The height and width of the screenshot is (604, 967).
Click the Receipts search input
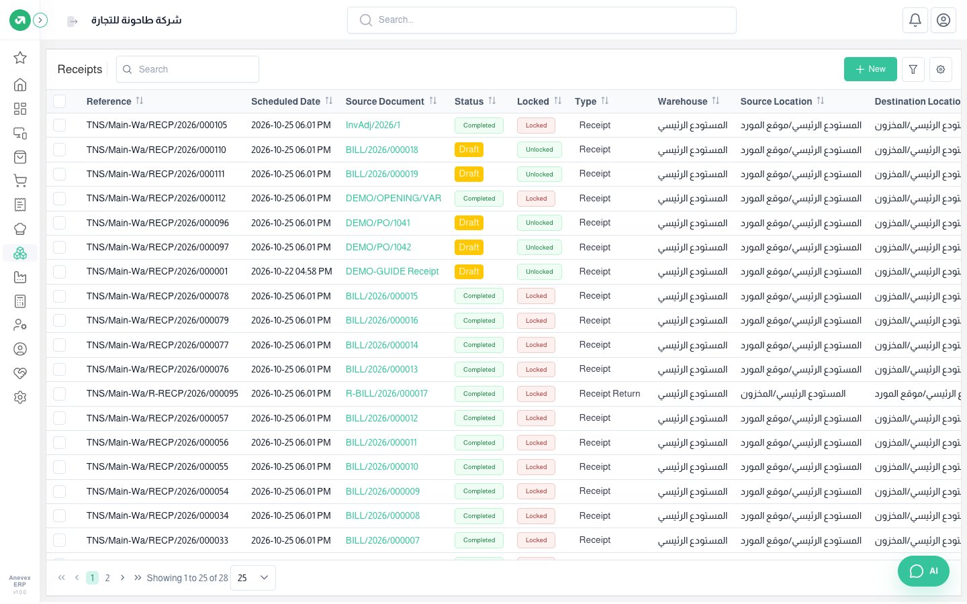[188, 69]
